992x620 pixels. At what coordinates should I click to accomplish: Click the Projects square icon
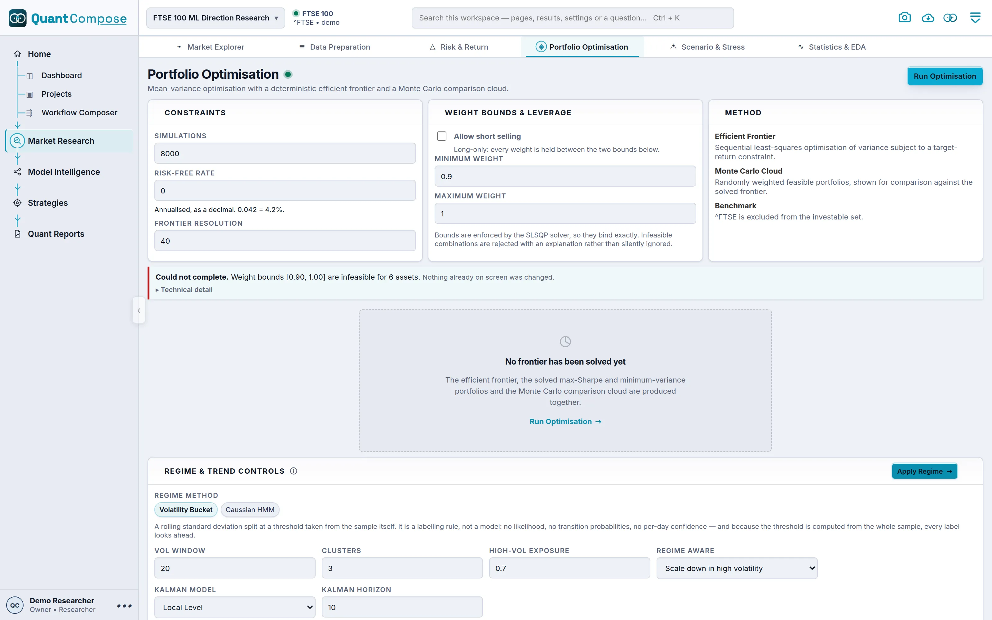pyautogui.click(x=29, y=94)
